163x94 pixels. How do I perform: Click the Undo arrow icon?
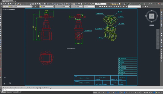pos(23,4)
